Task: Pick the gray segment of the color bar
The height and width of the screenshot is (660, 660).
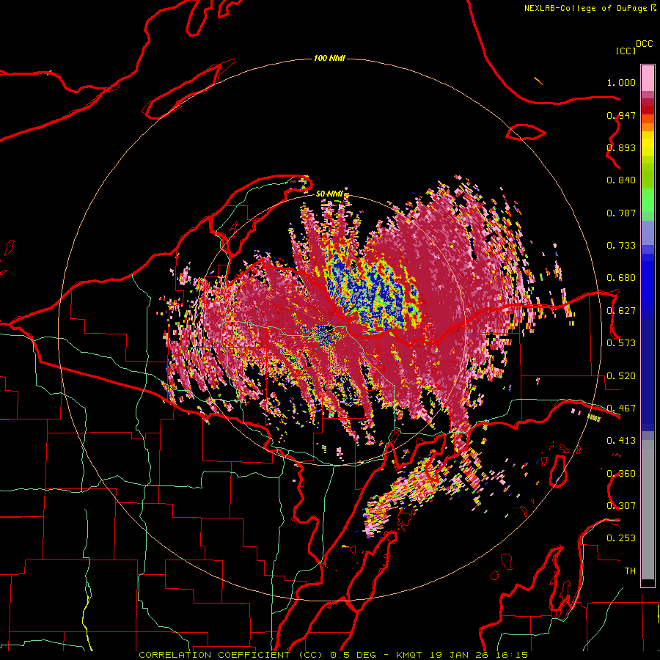Action: 648,510
